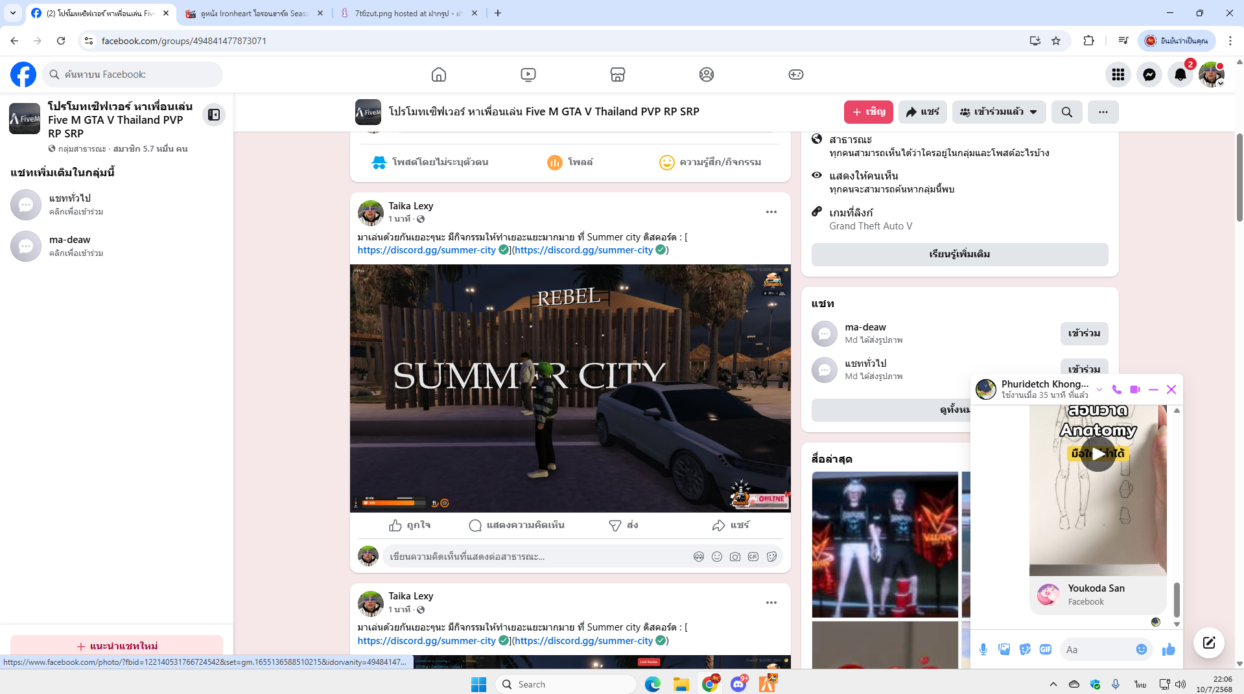Switch to the Ironheart browser tab

point(253,13)
